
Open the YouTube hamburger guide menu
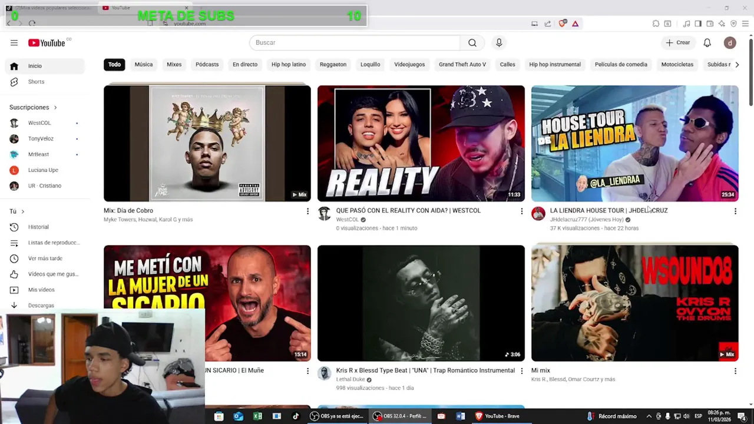(14, 42)
